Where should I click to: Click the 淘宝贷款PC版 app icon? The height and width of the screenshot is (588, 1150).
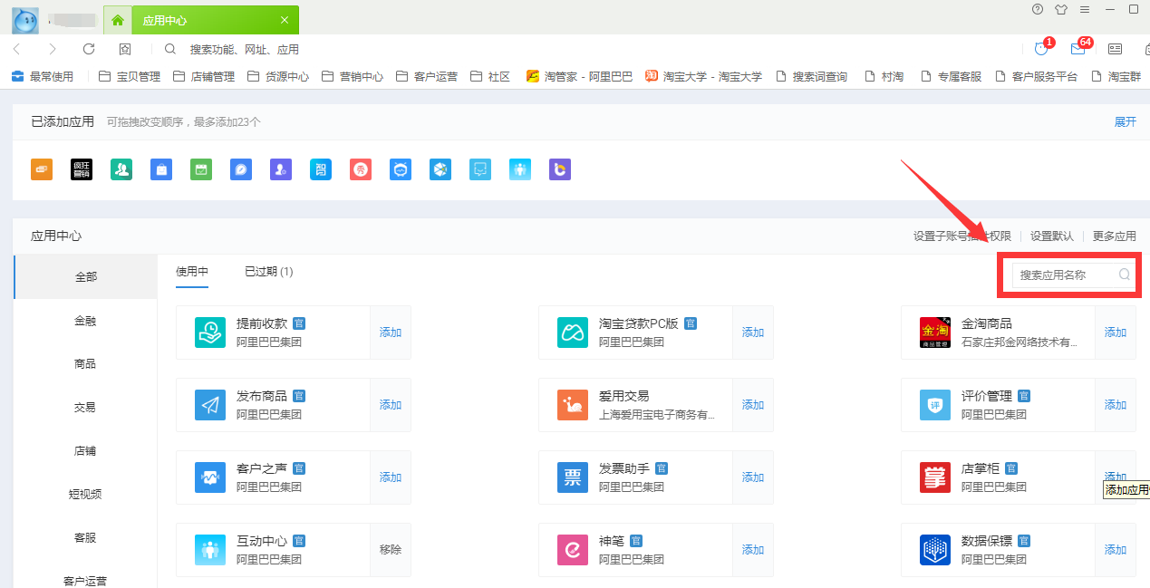573,333
